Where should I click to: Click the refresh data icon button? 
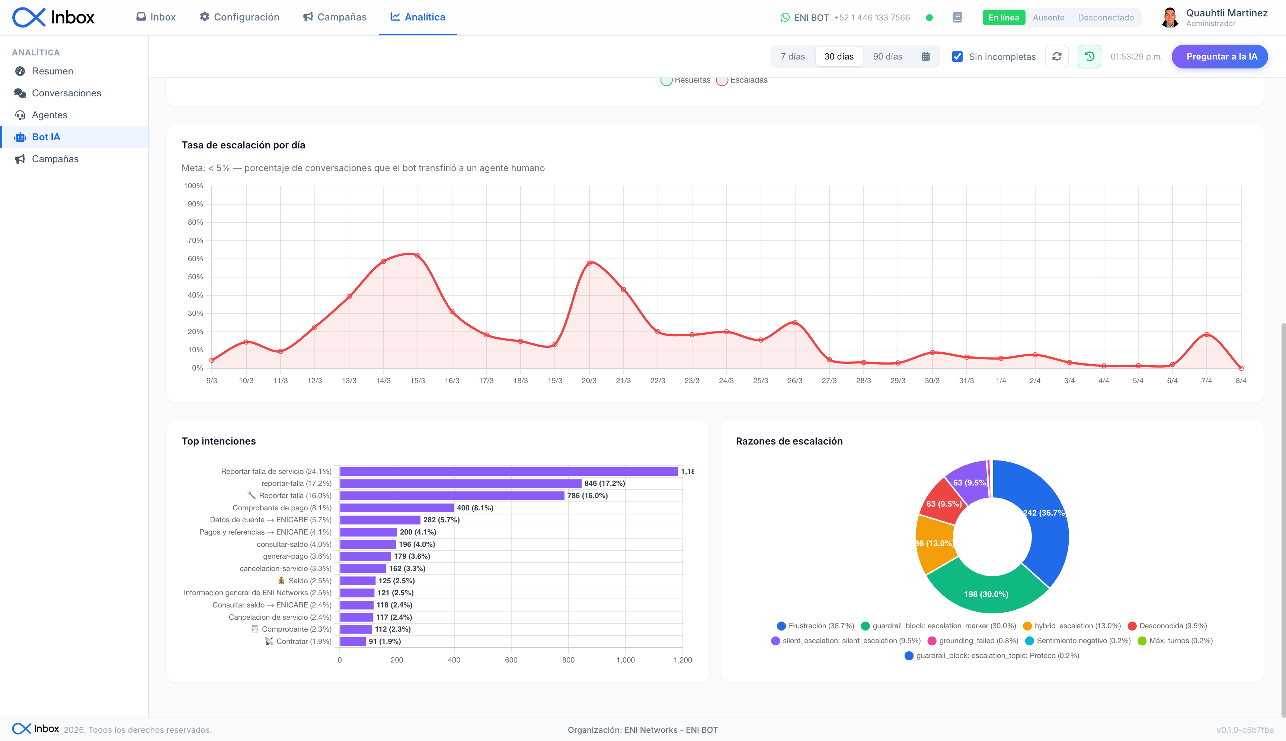pos(1057,57)
